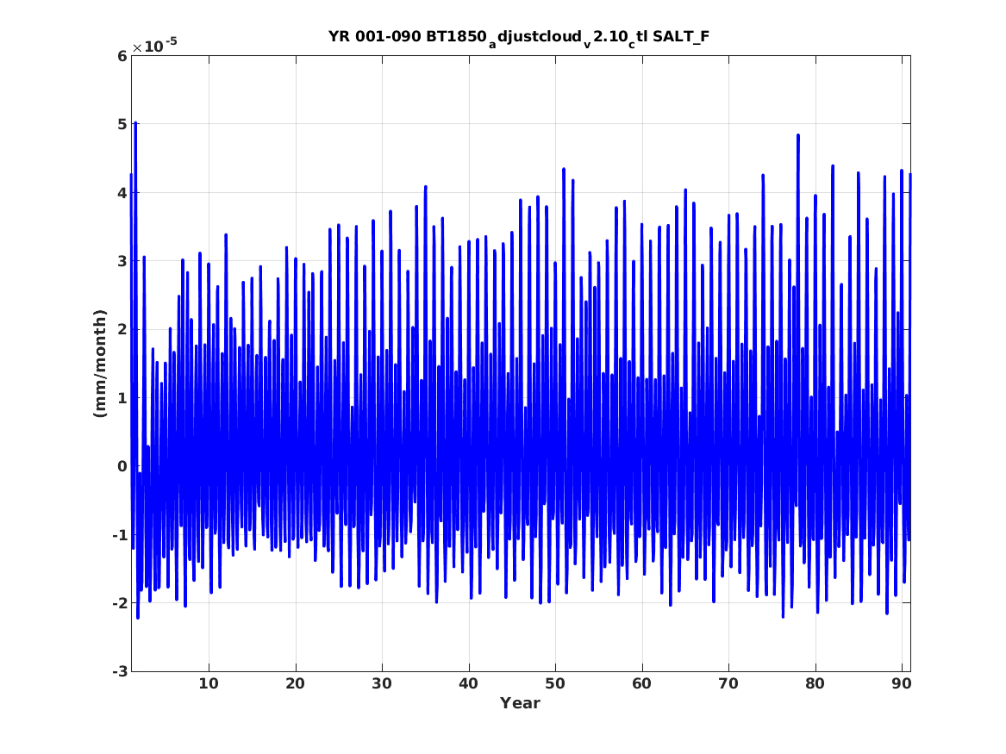Click y-axis tick value 4
The height and width of the screenshot is (754, 1006).
tap(122, 193)
